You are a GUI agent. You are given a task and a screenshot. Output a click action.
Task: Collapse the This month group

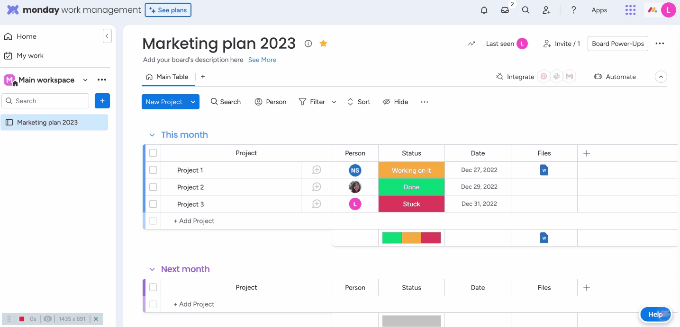point(152,135)
